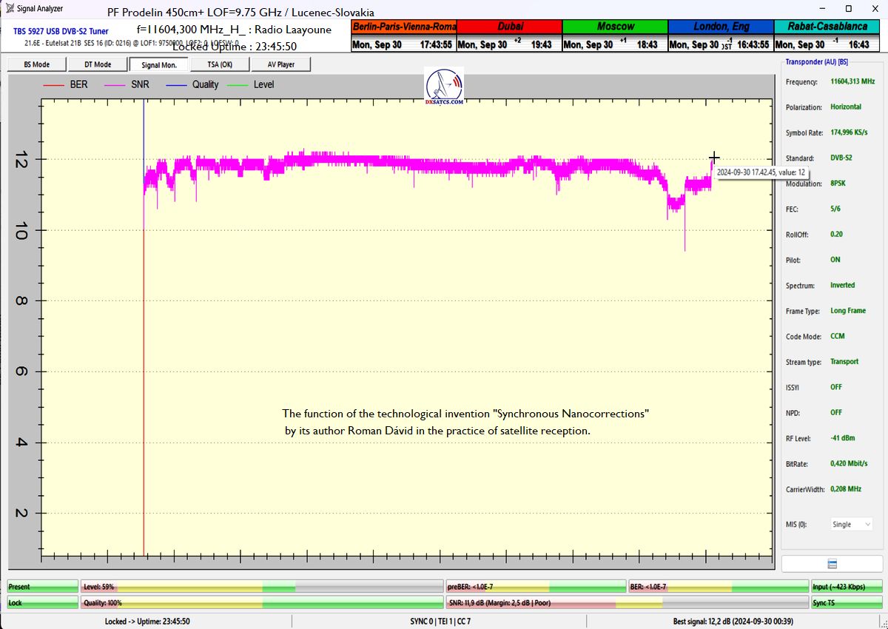Screen dimensions: 888x629
Task: Click the SNR 11,9 dB margin bar
Action: pyautogui.click(x=626, y=603)
